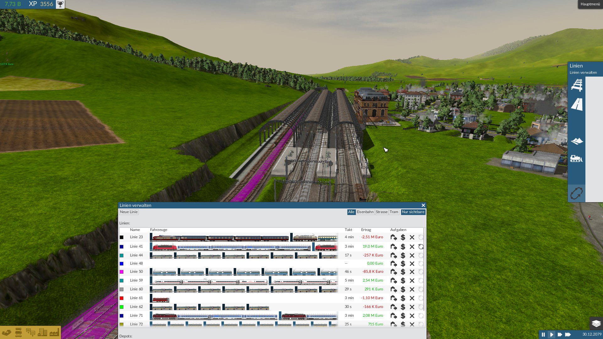Switch to Strasse filter tab
603x339 pixels.
coord(382,212)
